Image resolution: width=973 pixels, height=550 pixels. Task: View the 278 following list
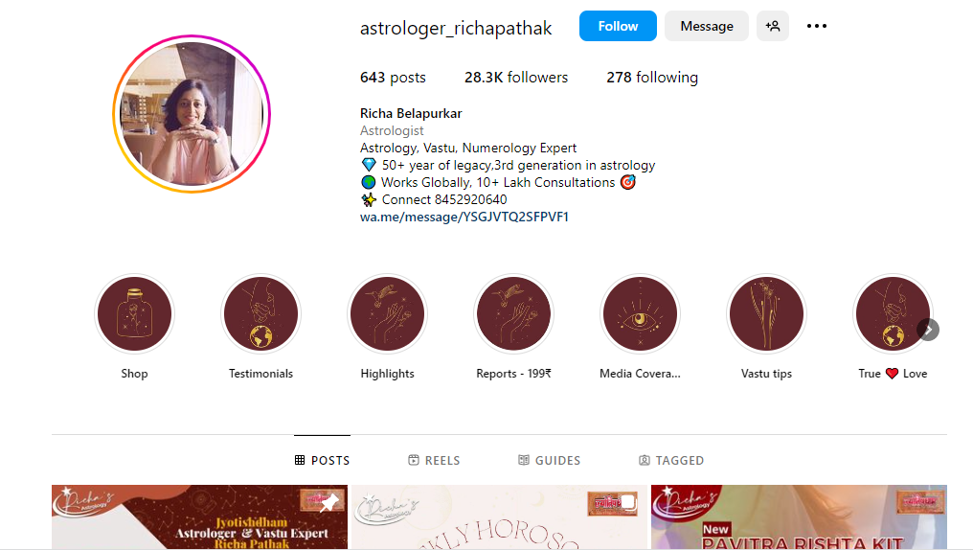tap(652, 77)
